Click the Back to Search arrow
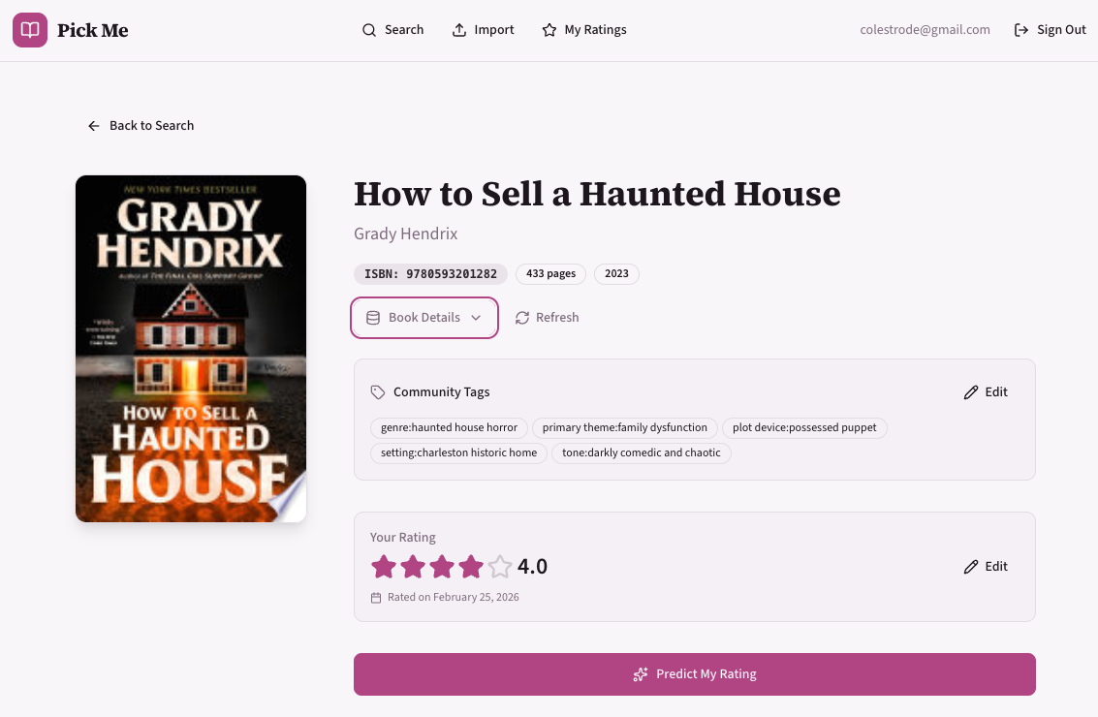 (x=94, y=126)
